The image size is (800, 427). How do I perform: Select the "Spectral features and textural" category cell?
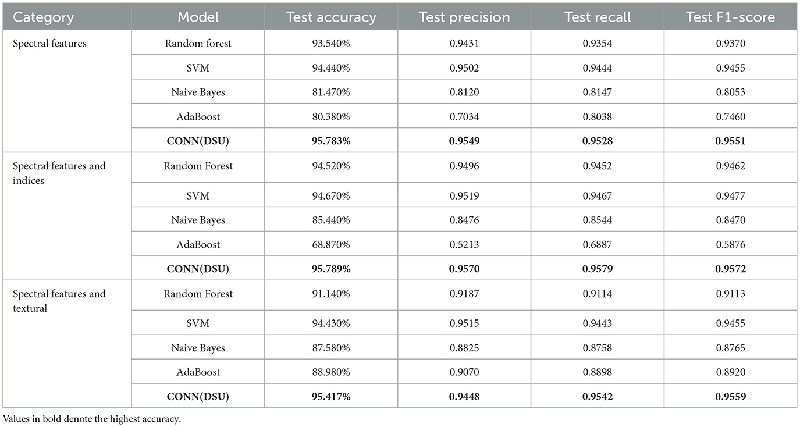[x=59, y=301]
